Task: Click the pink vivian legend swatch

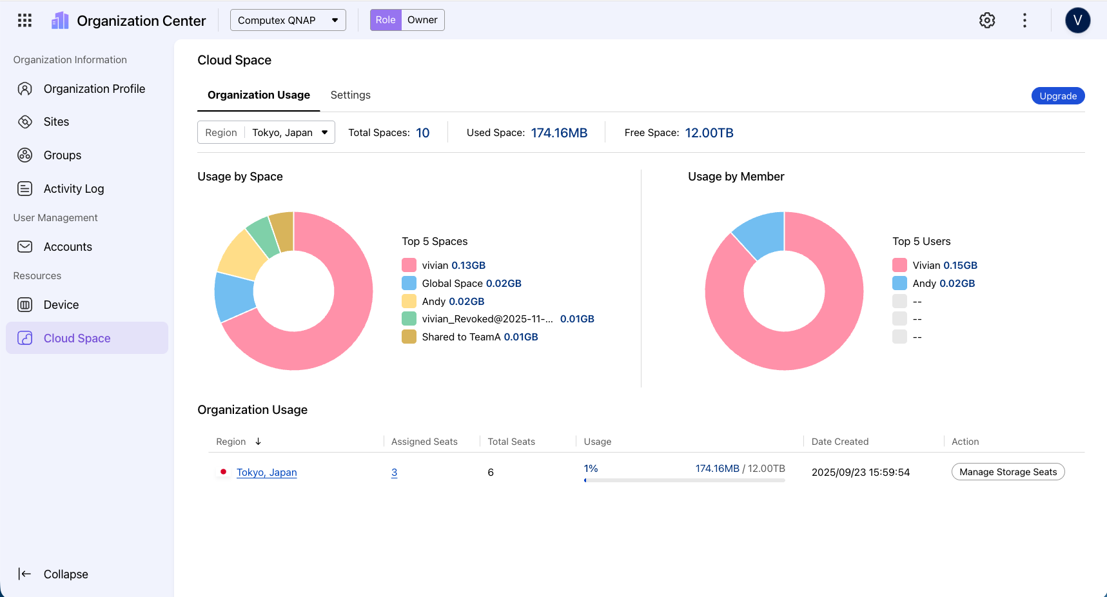Action: [409, 265]
